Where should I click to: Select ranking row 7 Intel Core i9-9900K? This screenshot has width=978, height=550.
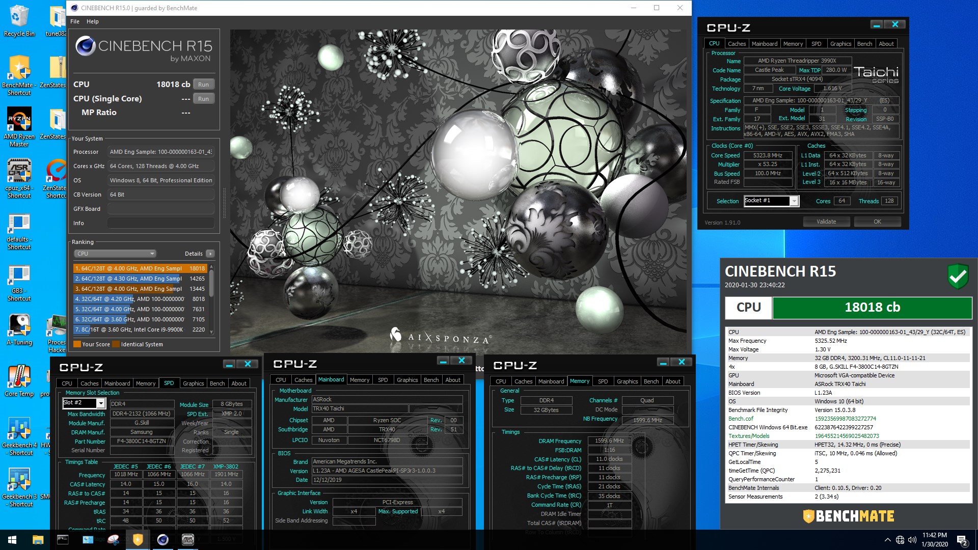[x=140, y=329]
